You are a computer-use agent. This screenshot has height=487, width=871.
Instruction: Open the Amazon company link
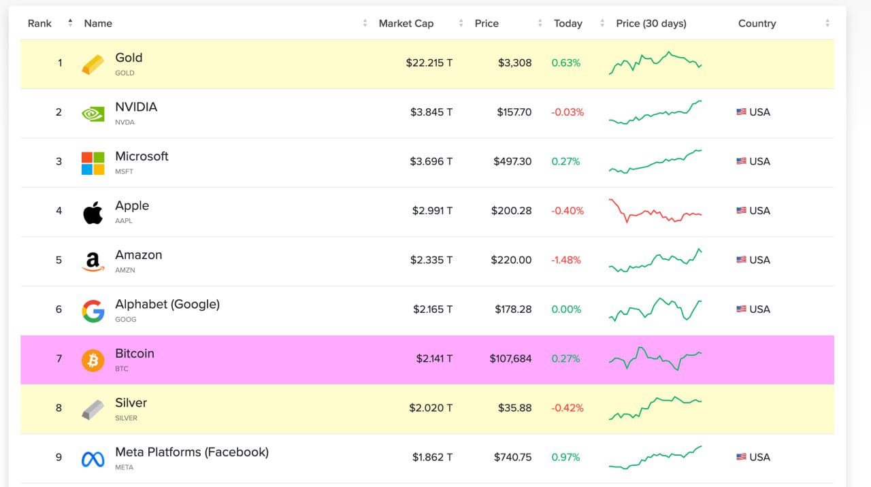coord(139,255)
